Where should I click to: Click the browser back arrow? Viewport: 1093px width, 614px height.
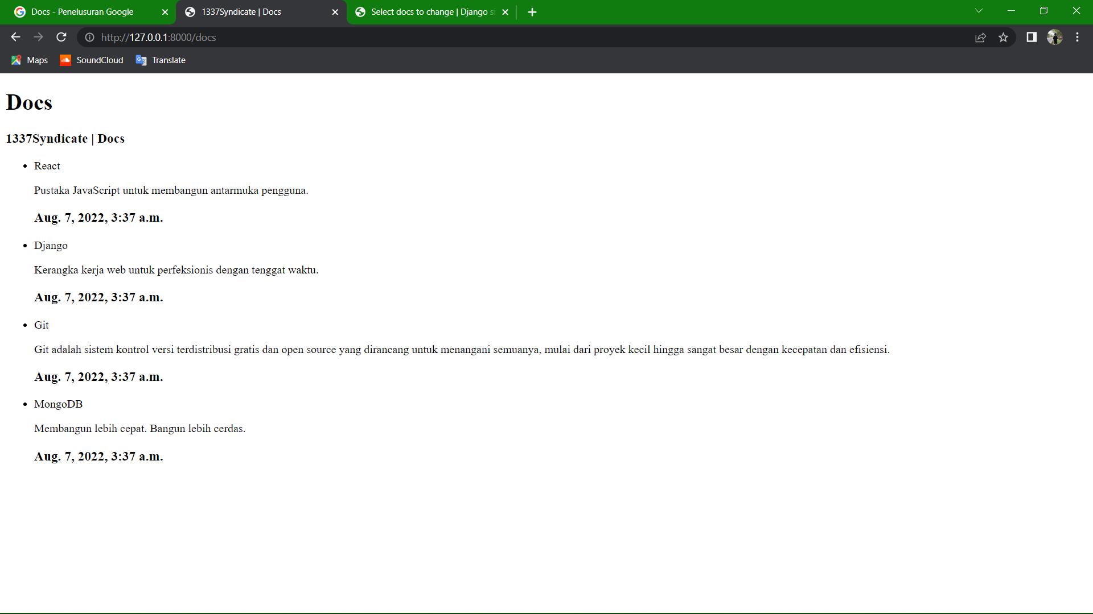pos(15,38)
